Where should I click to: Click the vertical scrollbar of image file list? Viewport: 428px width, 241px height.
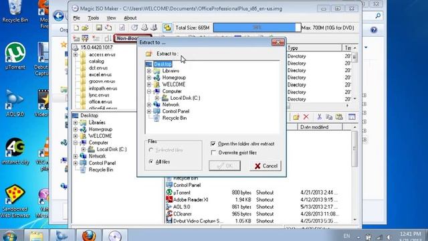pos(354,74)
